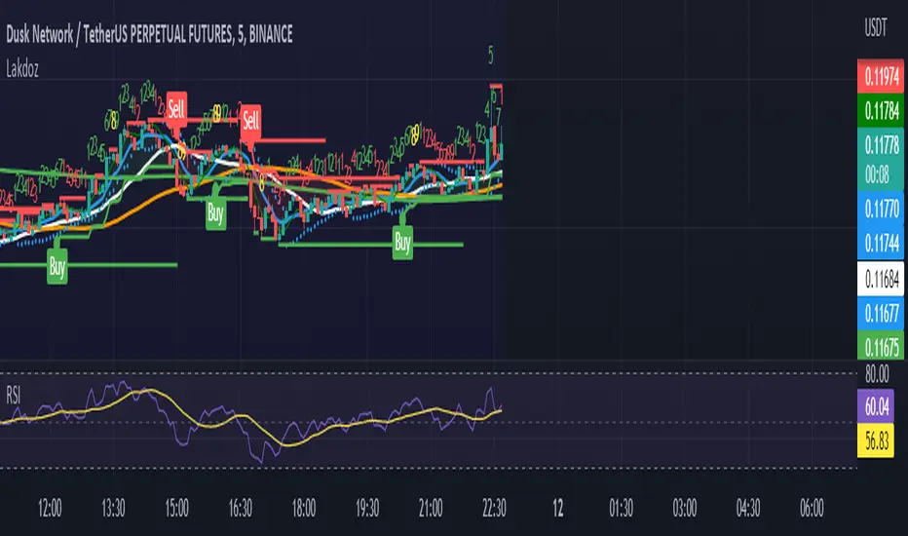Viewport: 908px width, 536px height.
Task: Click the green count 5 above latest candle
Action: pos(491,56)
